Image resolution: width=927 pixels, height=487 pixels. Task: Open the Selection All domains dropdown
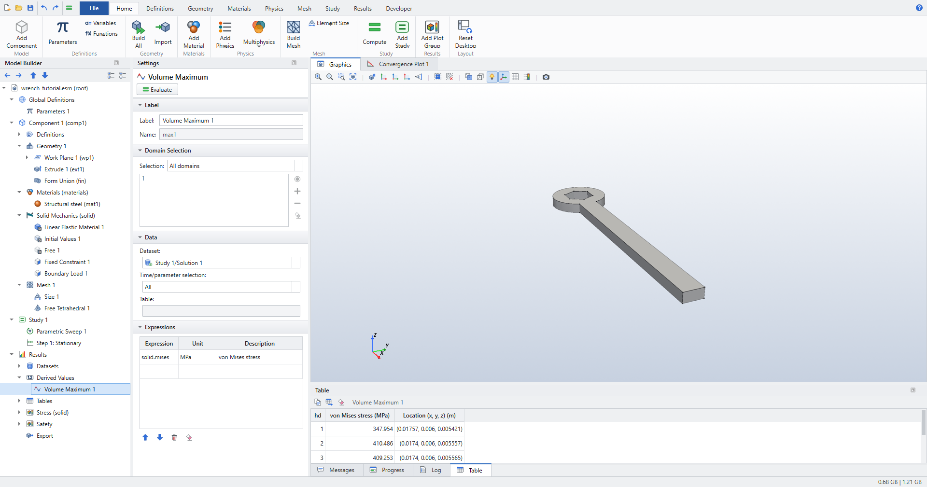point(235,166)
